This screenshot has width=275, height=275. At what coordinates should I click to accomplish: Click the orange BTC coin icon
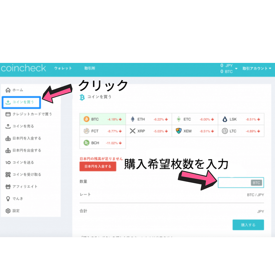tap(86, 119)
